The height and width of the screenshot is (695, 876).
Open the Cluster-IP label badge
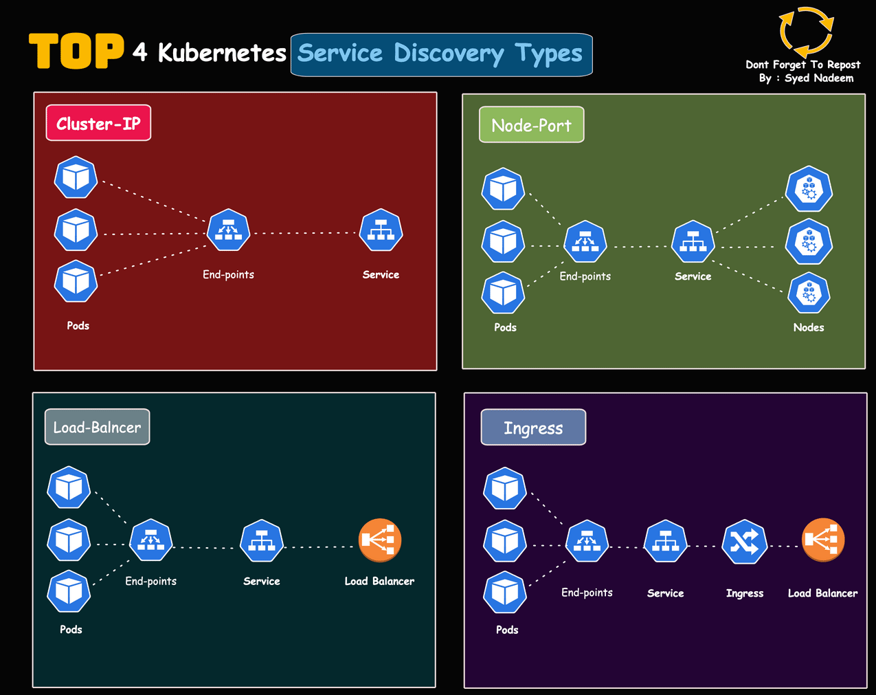(98, 122)
